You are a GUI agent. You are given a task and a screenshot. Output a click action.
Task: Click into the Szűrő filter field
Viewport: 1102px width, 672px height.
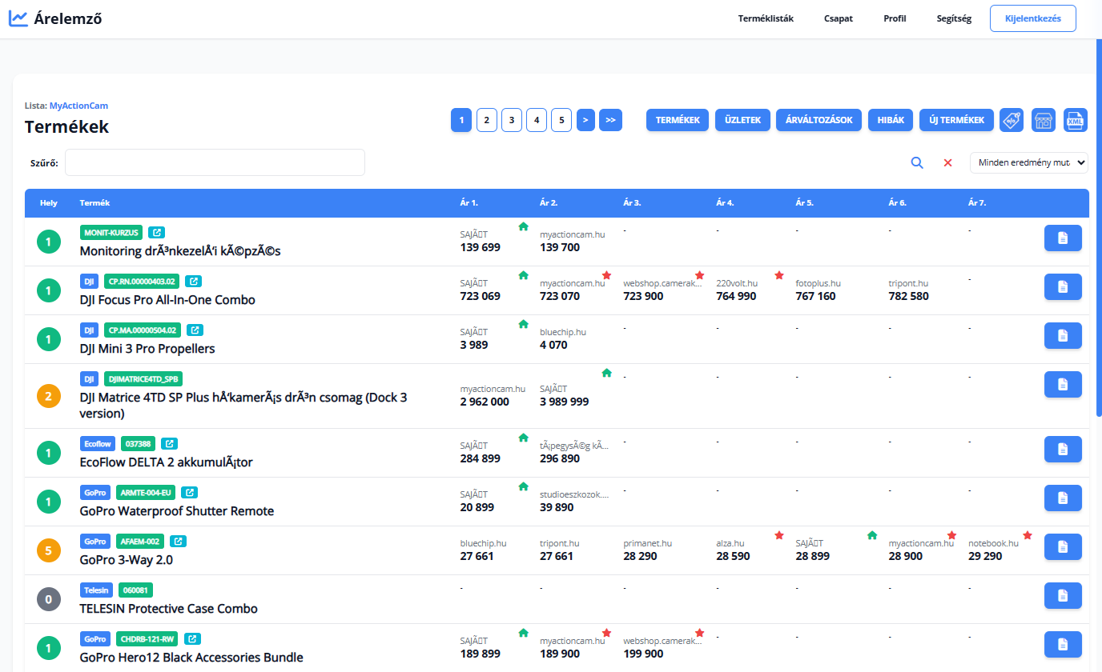(x=215, y=162)
